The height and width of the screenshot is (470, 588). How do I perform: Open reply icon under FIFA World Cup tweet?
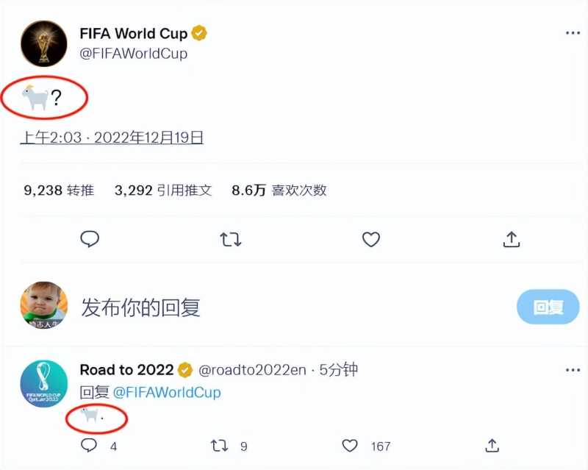pos(90,239)
